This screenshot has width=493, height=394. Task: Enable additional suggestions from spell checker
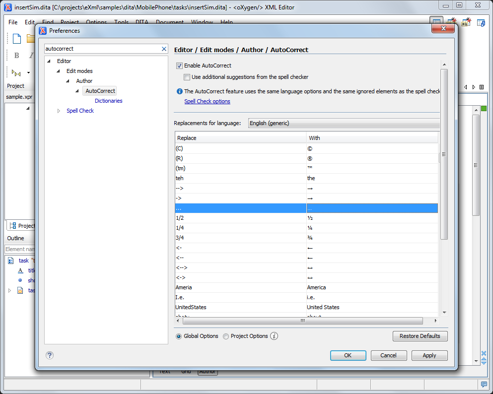[x=187, y=77]
